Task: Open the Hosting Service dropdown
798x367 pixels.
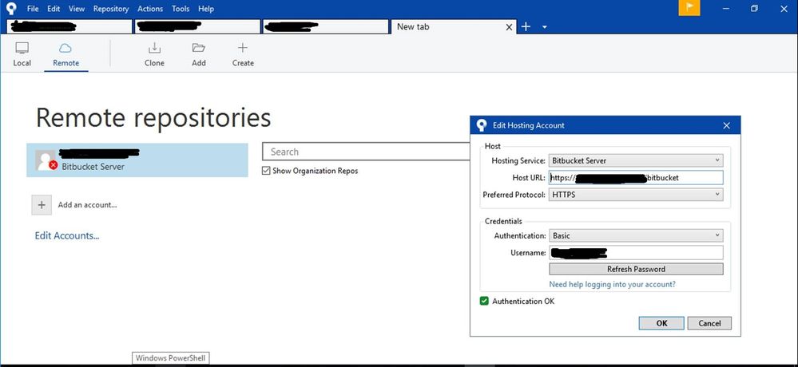Action: pos(636,160)
